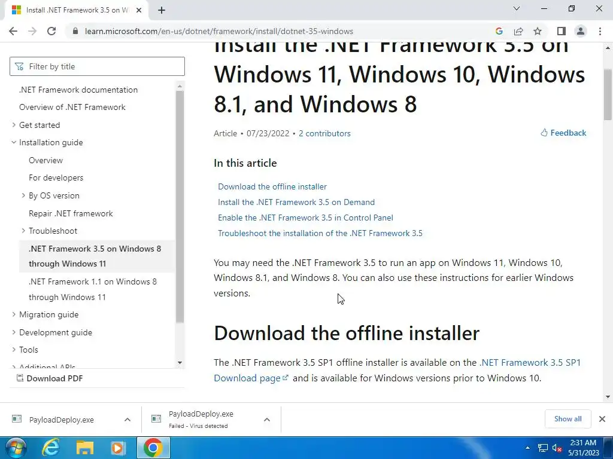Open the For developers sidebar item
Image resolution: width=613 pixels, height=459 pixels.
coord(56,178)
